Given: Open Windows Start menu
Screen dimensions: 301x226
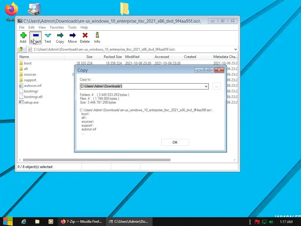Looking at the screenshot, I should 8,222.
